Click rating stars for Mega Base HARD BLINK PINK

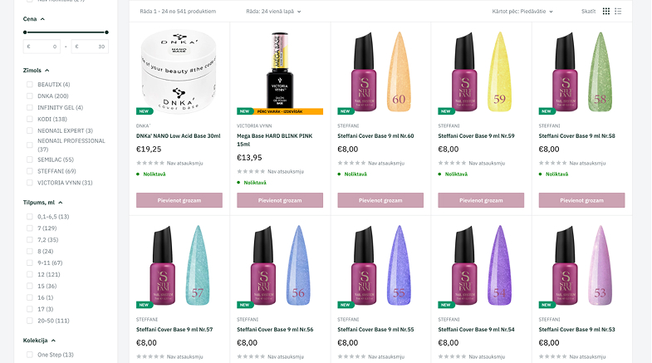click(x=250, y=171)
